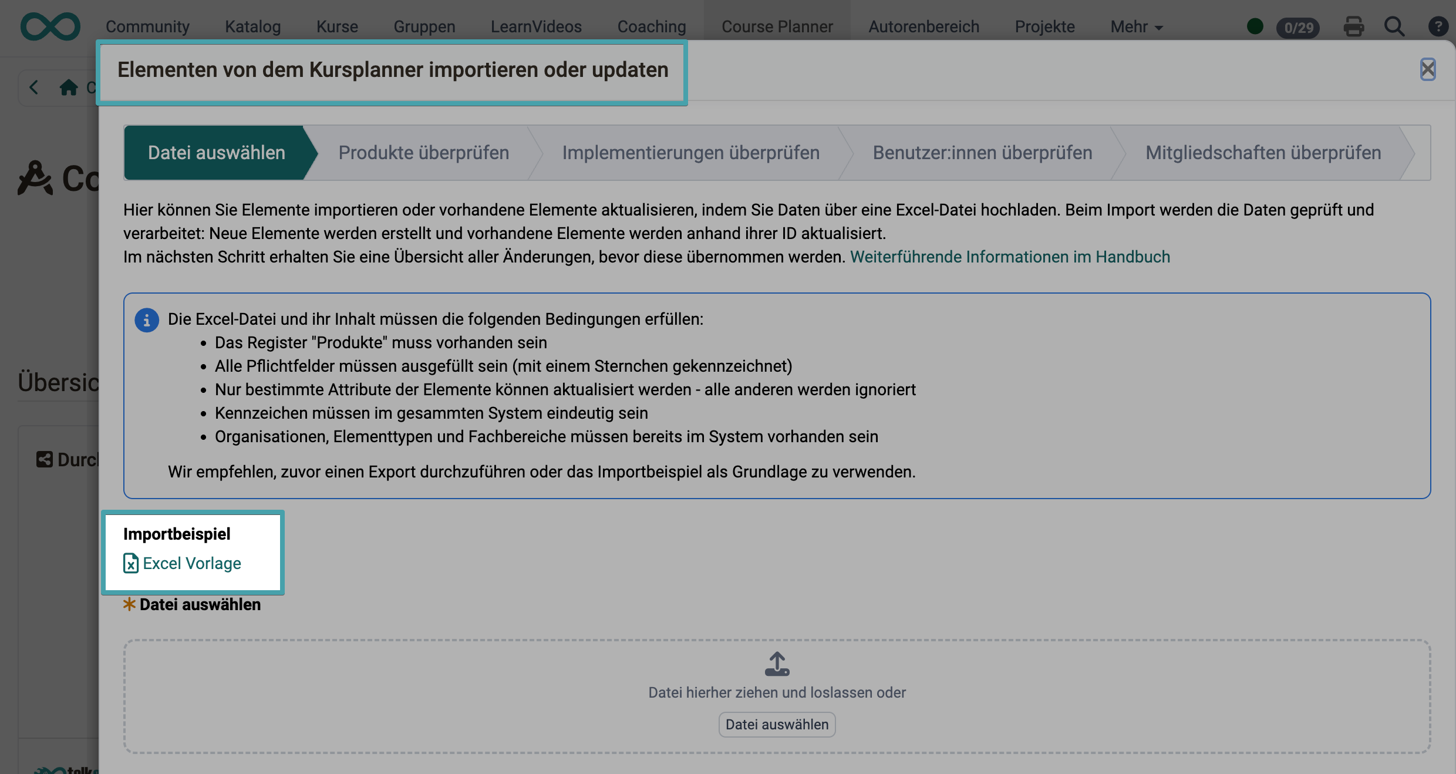
Task: Download the Excel Vorlage template
Action: pyautogui.click(x=192, y=563)
